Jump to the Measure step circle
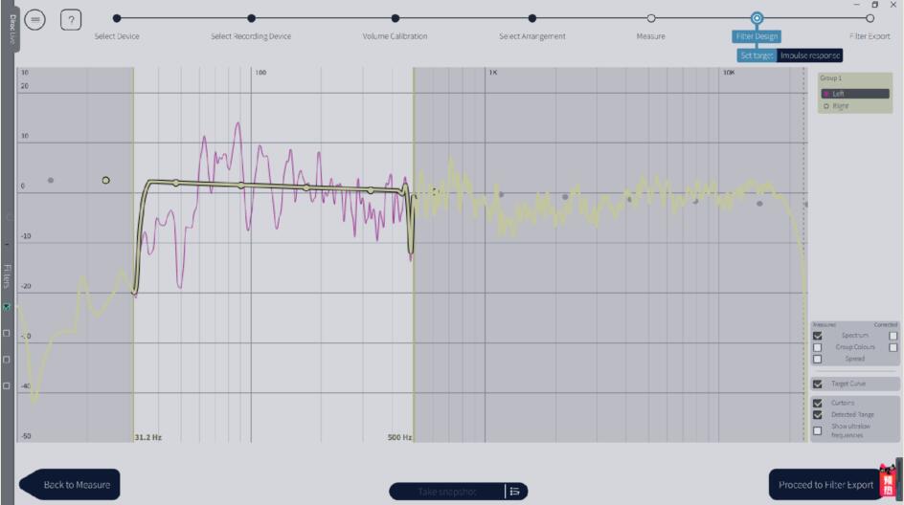The image size is (904, 505). [651, 18]
